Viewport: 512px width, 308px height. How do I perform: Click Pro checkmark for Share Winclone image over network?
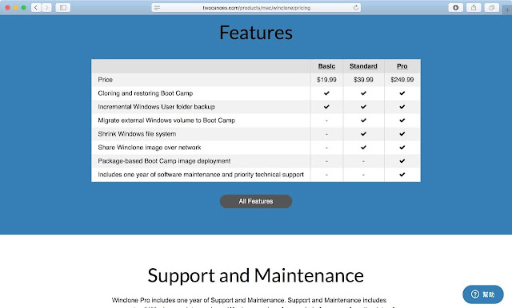(402, 148)
